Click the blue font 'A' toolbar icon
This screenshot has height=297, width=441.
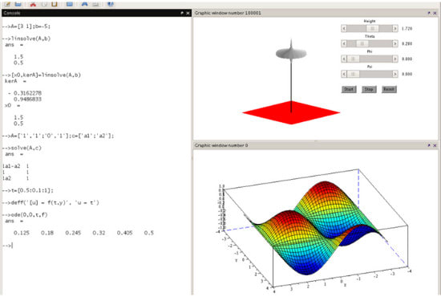coord(84,4)
